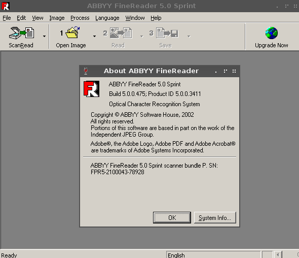
Task: Click the Open Image folder icon
Action: 72,33
